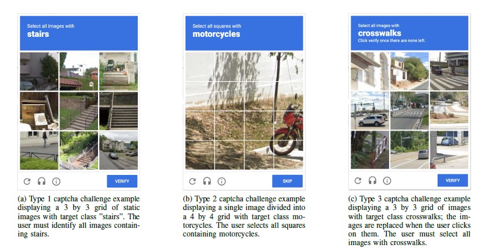Pick street crosswalk image in center tile

[x=409, y=110]
